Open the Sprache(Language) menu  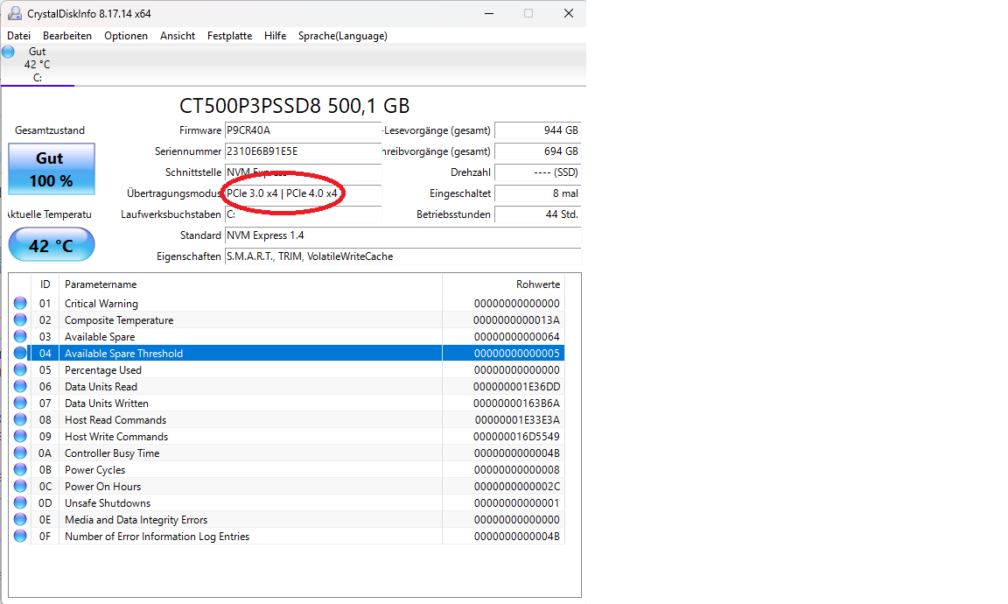click(x=343, y=36)
